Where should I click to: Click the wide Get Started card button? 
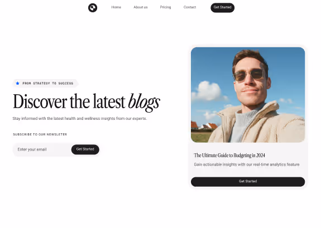(x=248, y=182)
